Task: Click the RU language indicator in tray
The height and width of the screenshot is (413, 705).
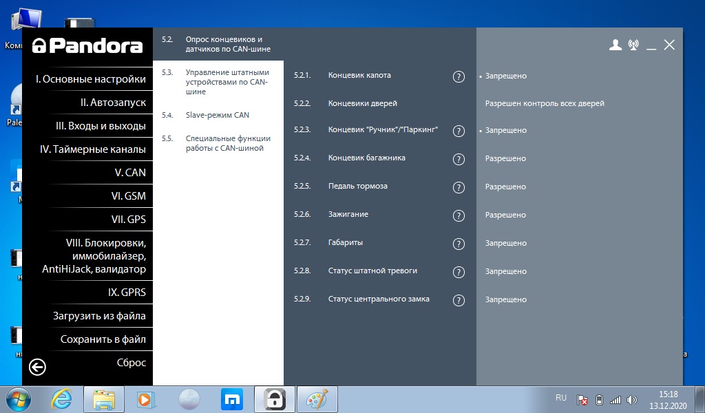Action: [x=560, y=398]
